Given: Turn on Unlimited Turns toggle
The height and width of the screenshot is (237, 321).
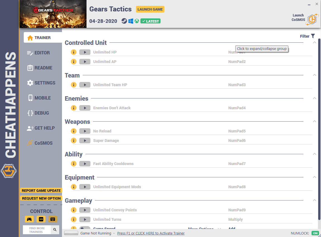Looking at the screenshot, I should [x=85, y=219].
